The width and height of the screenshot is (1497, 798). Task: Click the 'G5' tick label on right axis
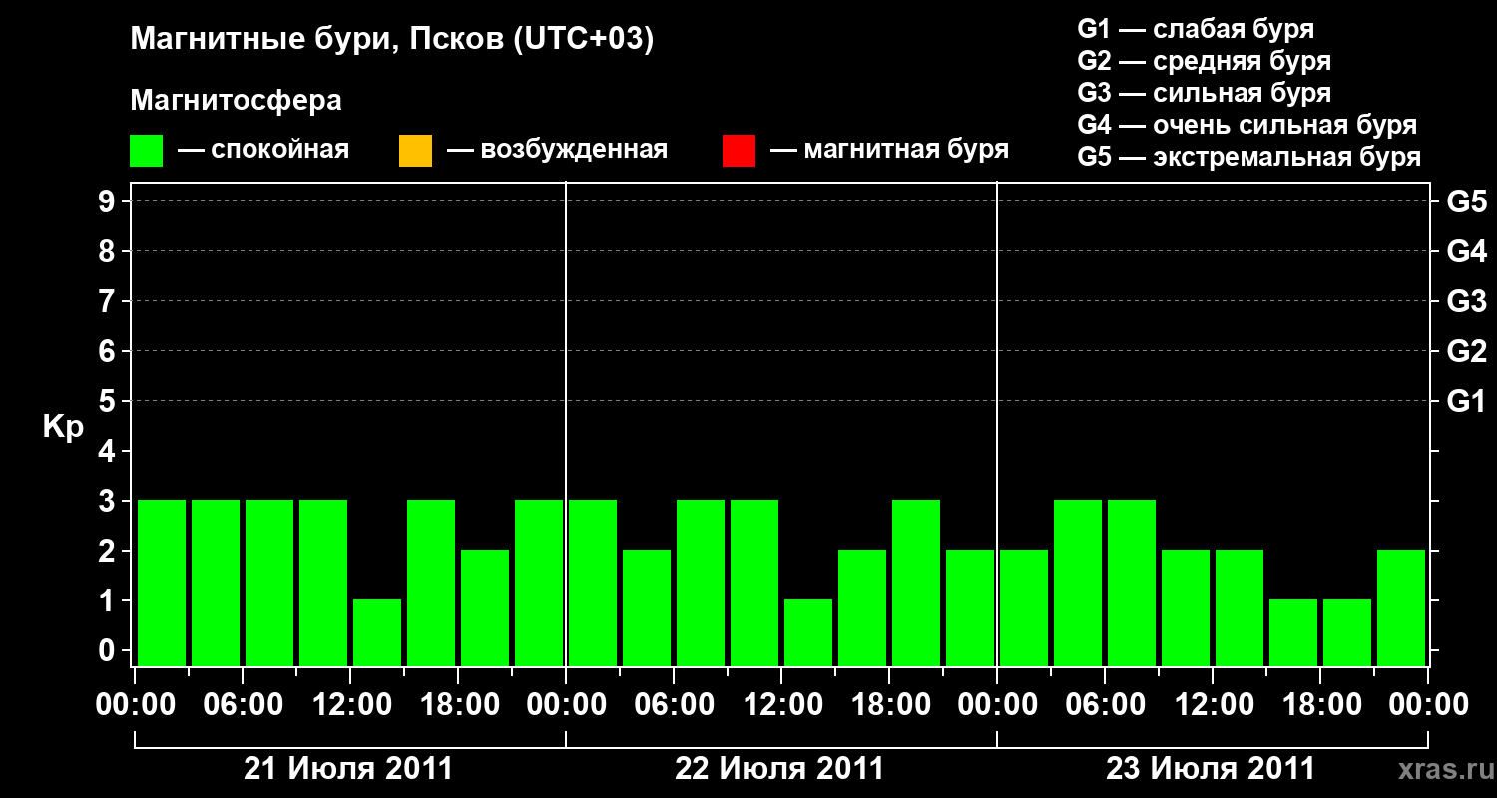(1467, 201)
